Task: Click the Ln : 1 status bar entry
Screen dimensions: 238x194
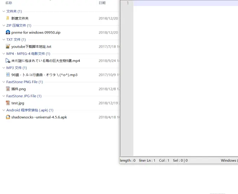Action: pos(151,160)
